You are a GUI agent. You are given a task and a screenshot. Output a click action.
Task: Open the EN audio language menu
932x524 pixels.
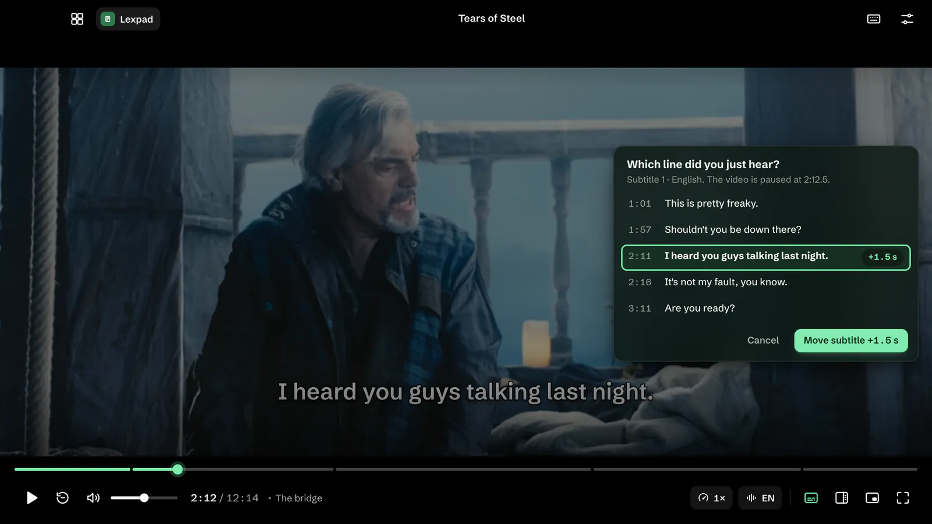click(760, 498)
